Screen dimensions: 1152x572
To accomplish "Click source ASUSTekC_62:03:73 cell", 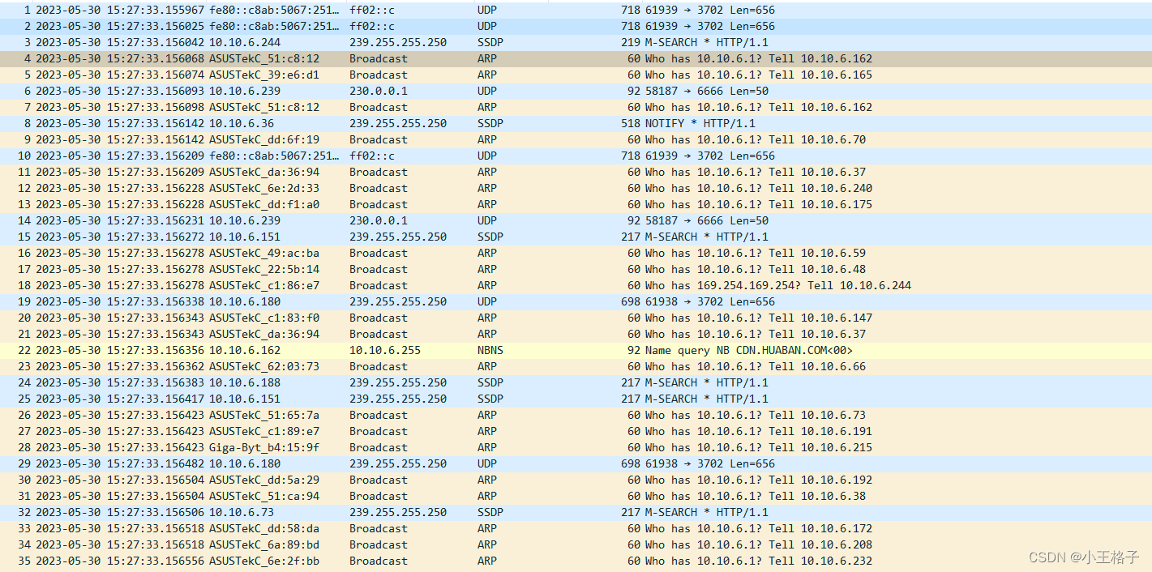I will [x=264, y=366].
